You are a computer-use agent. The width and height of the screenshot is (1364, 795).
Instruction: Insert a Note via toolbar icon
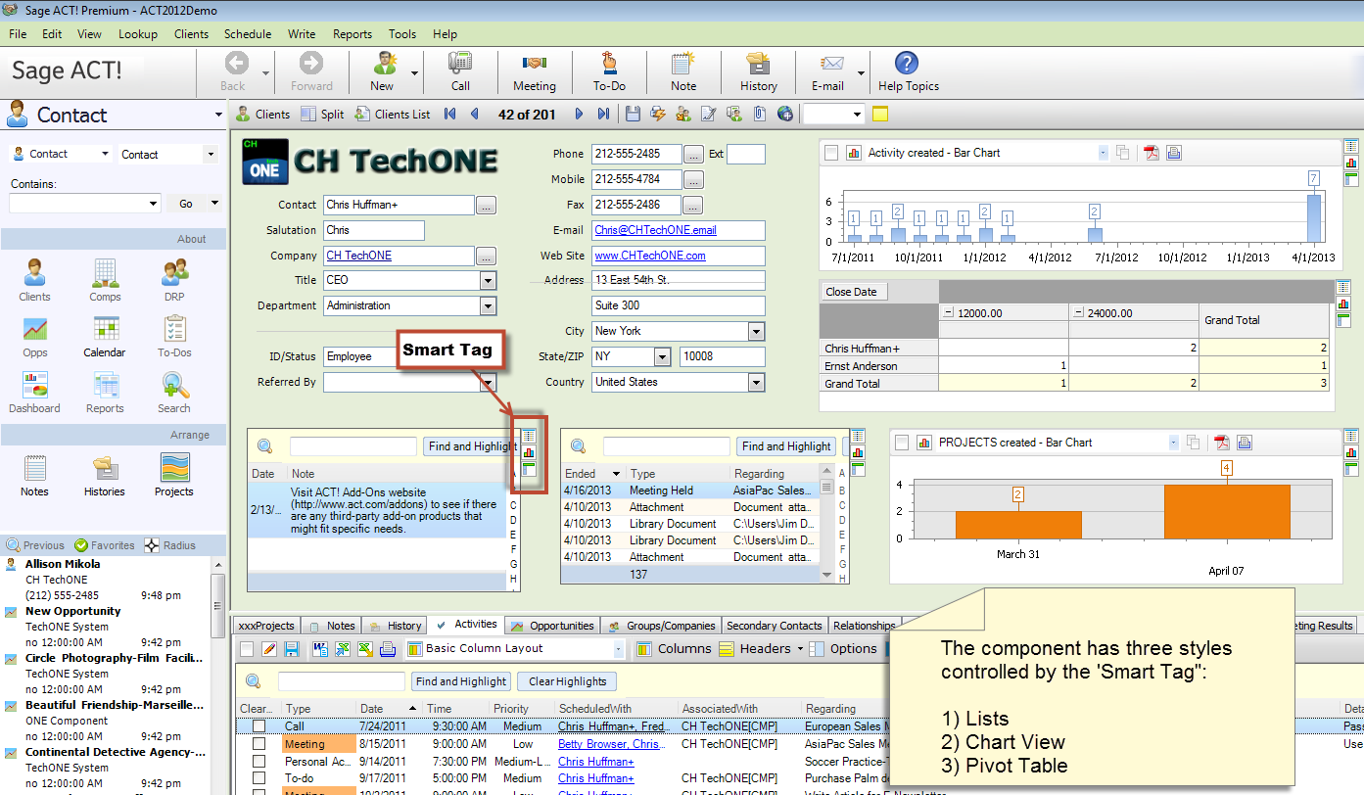coord(683,71)
